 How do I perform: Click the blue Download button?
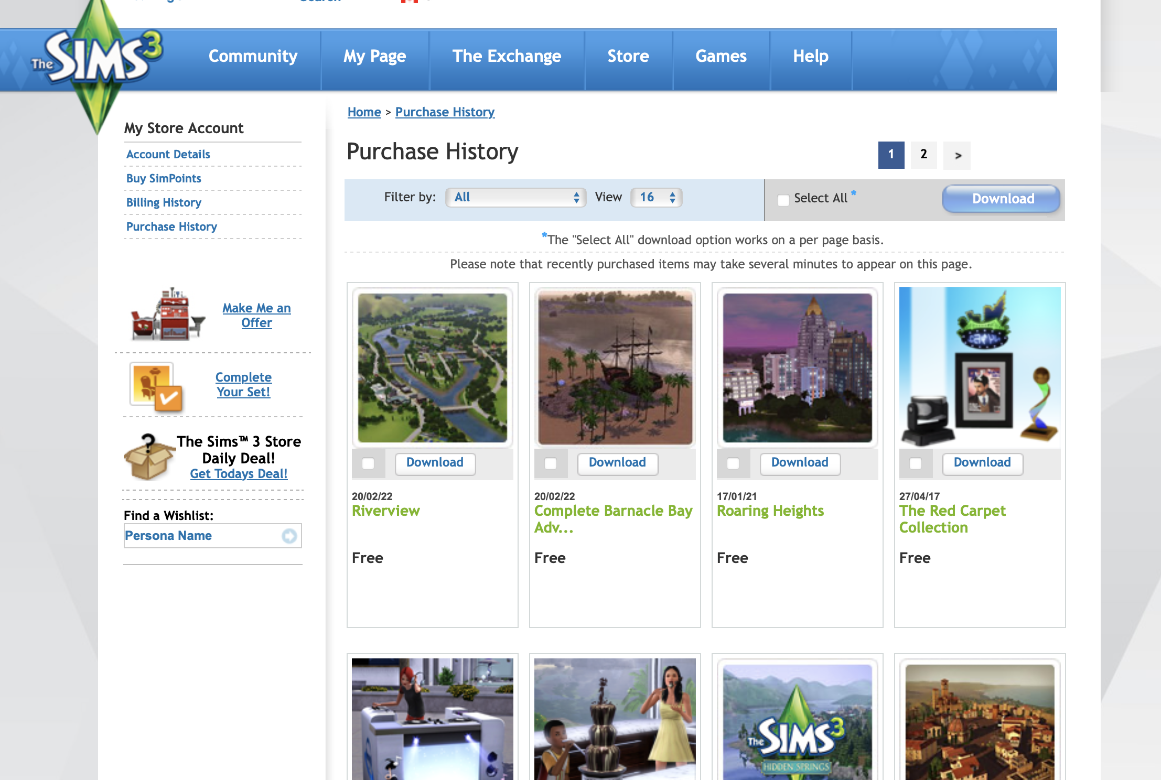(x=1001, y=199)
